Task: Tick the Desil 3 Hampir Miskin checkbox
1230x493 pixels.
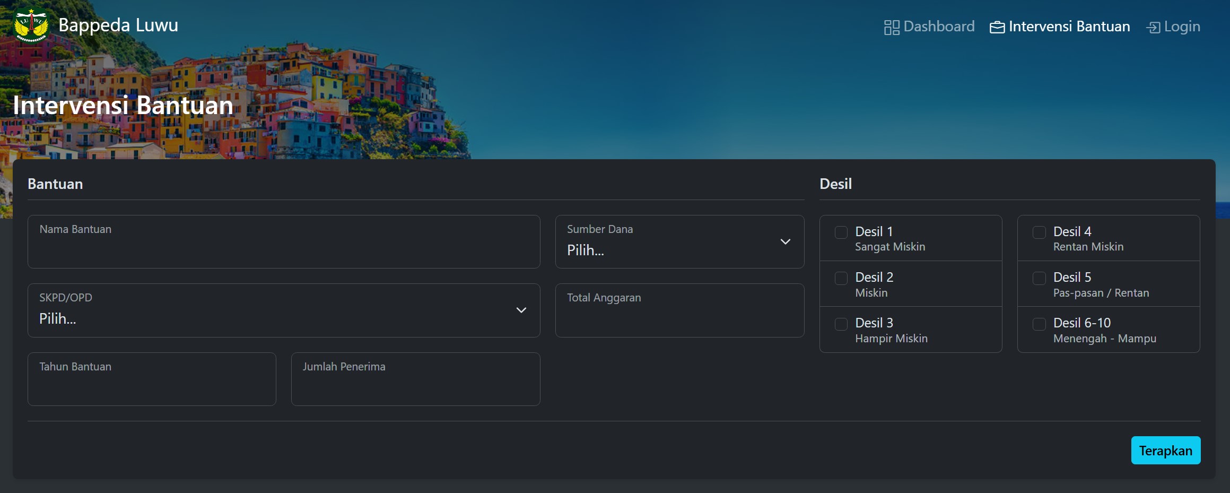Action: 841,324
